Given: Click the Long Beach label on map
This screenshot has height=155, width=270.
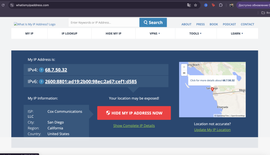Looking at the screenshot, I should point(193,65).
